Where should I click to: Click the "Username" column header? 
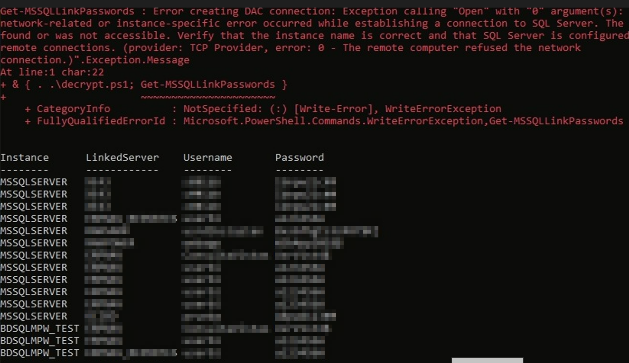207,157
